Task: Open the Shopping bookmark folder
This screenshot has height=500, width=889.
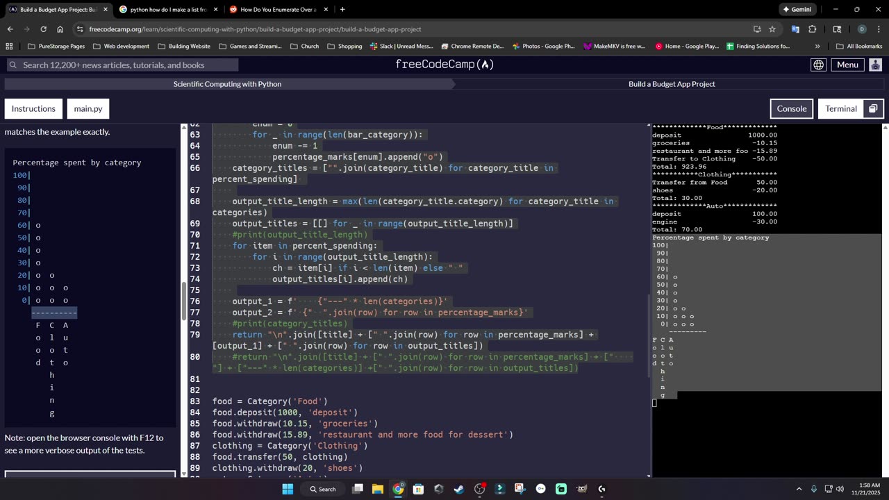Action: pos(344,47)
